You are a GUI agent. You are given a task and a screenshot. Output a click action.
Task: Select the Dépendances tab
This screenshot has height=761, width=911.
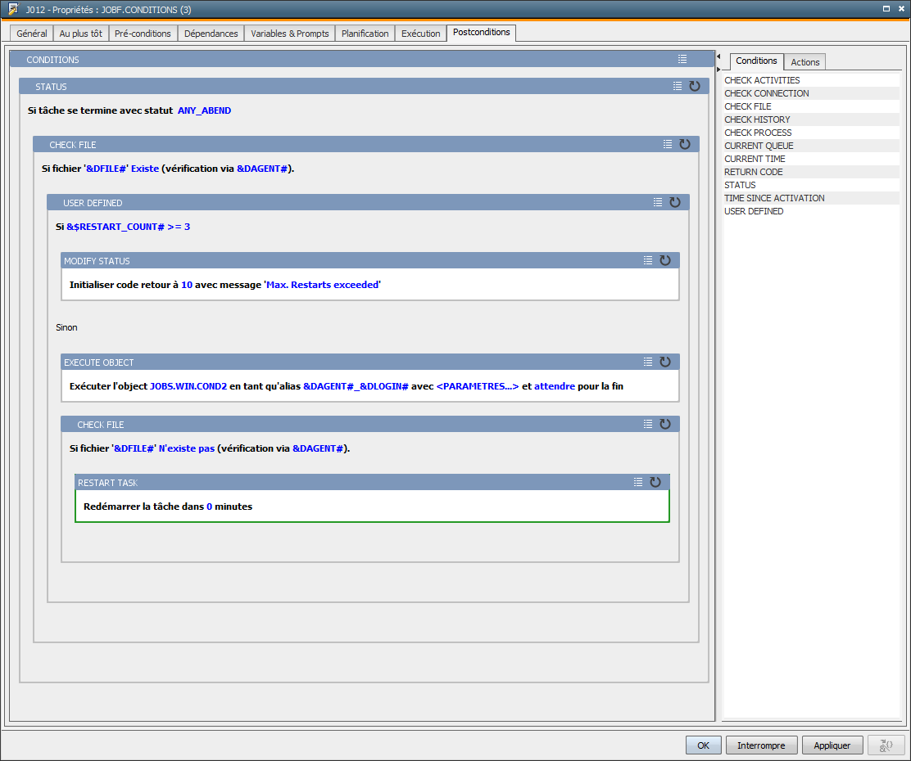tap(211, 34)
